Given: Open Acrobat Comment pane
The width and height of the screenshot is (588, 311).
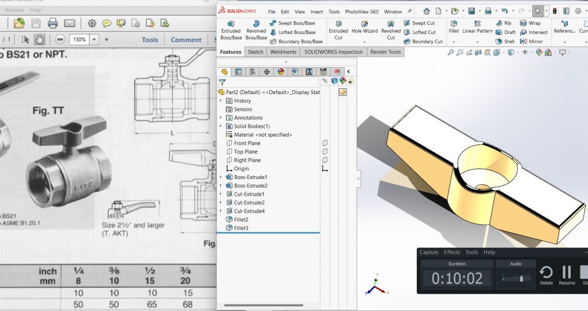Looking at the screenshot, I should click(186, 40).
